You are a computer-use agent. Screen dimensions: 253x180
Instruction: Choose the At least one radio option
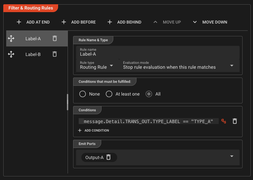(x=109, y=94)
